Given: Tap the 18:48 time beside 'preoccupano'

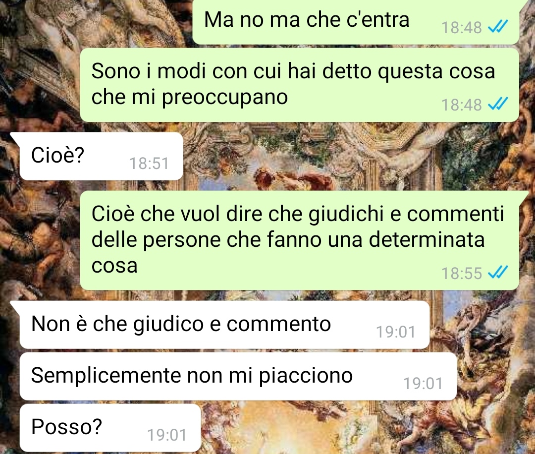Looking at the screenshot, I should coord(461,105).
